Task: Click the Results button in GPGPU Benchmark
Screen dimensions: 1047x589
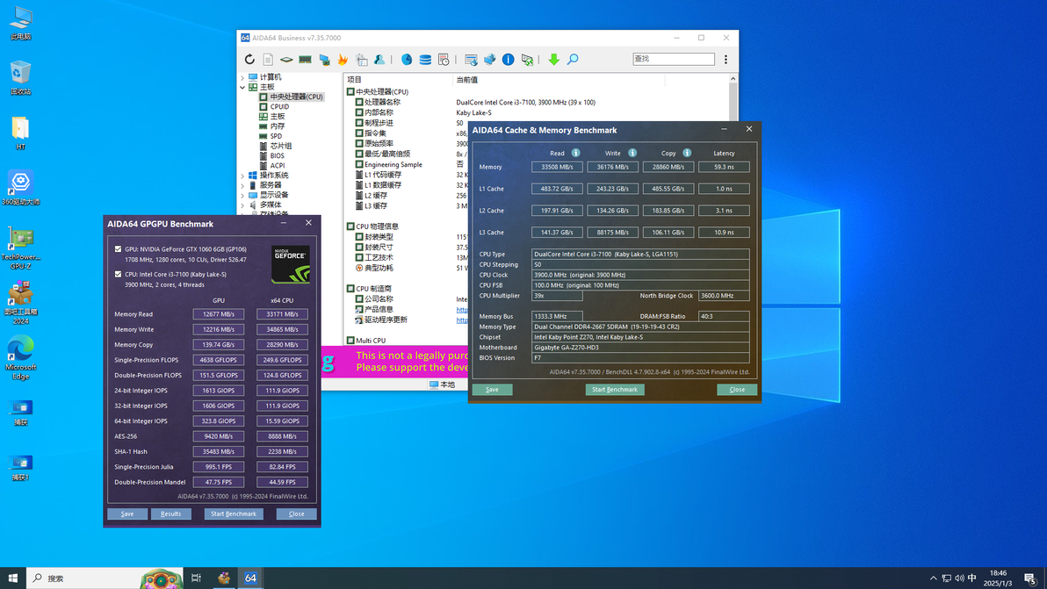Action: (170, 514)
